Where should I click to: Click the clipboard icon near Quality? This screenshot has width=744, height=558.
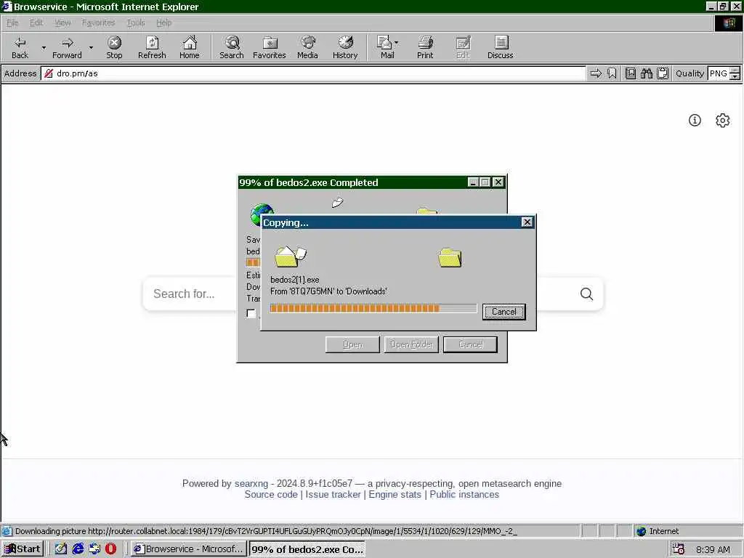click(663, 73)
